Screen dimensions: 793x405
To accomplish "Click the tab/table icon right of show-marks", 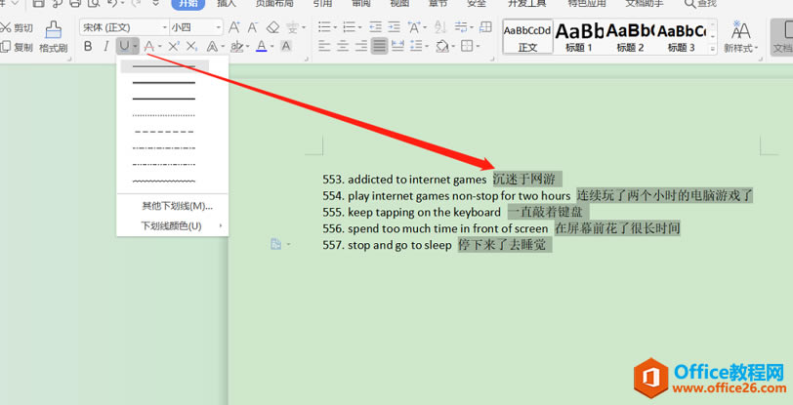I will pos(485,27).
